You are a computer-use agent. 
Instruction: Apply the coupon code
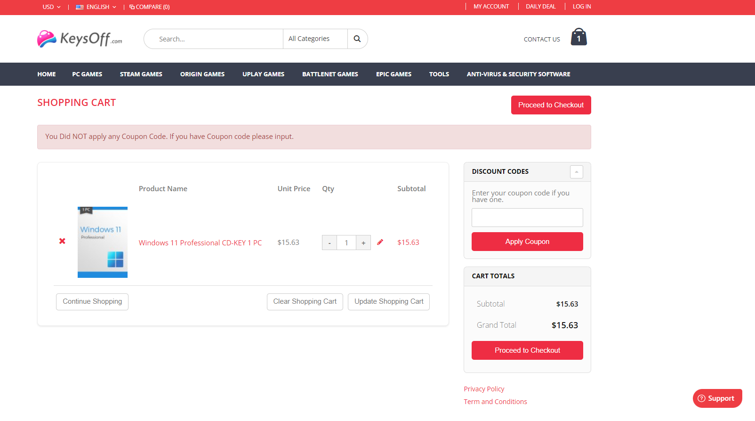(527, 242)
